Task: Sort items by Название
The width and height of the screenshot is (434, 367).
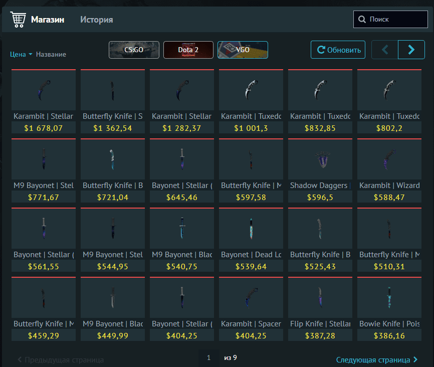Action: pos(51,54)
